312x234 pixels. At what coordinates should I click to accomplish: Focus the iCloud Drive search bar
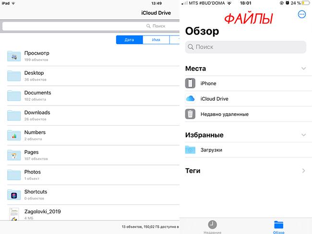pyautogui.click(x=91, y=26)
